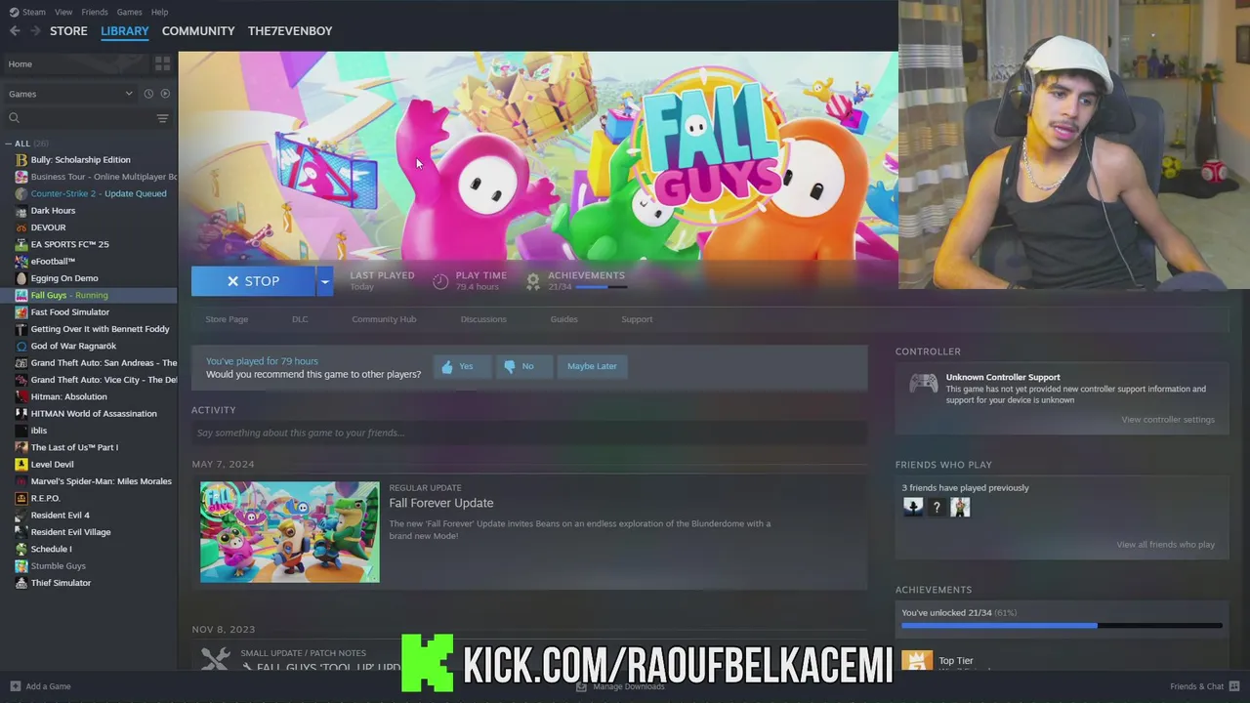This screenshot has height=703, width=1250.
Task: Open question-mark friend avatar
Action: pos(937,507)
